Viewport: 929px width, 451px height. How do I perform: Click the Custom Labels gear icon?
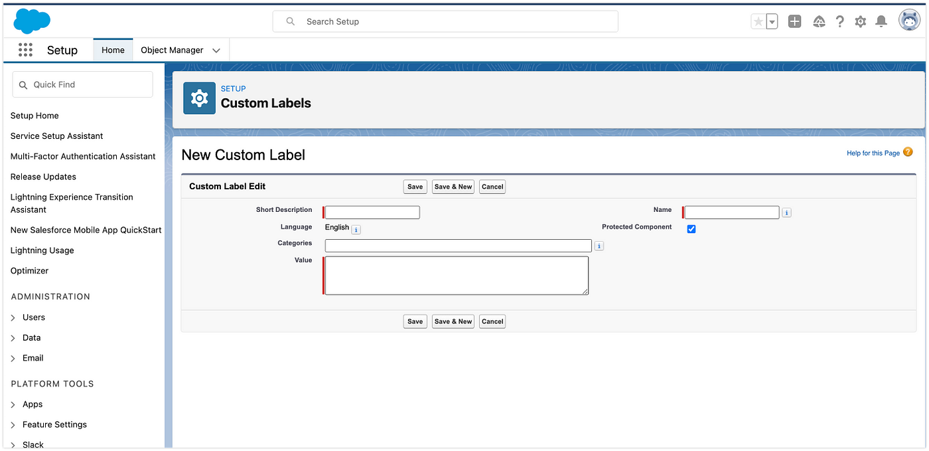click(199, 98)
